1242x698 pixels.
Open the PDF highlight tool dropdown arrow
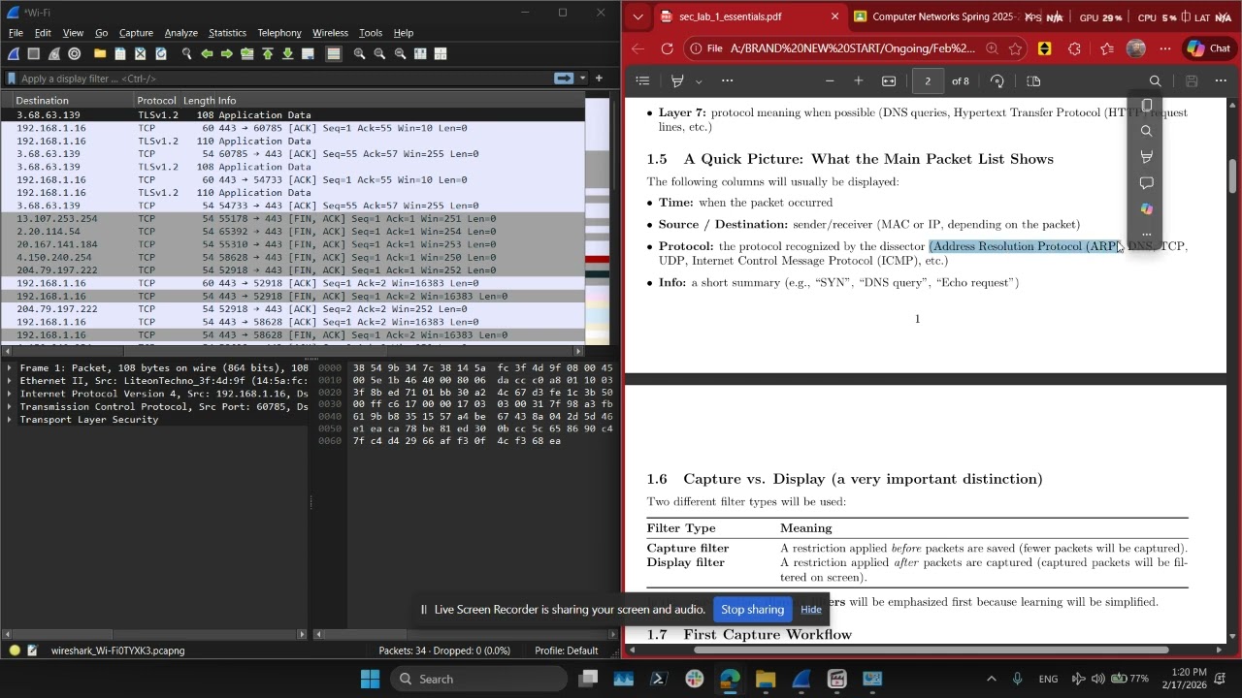[699, 81]
